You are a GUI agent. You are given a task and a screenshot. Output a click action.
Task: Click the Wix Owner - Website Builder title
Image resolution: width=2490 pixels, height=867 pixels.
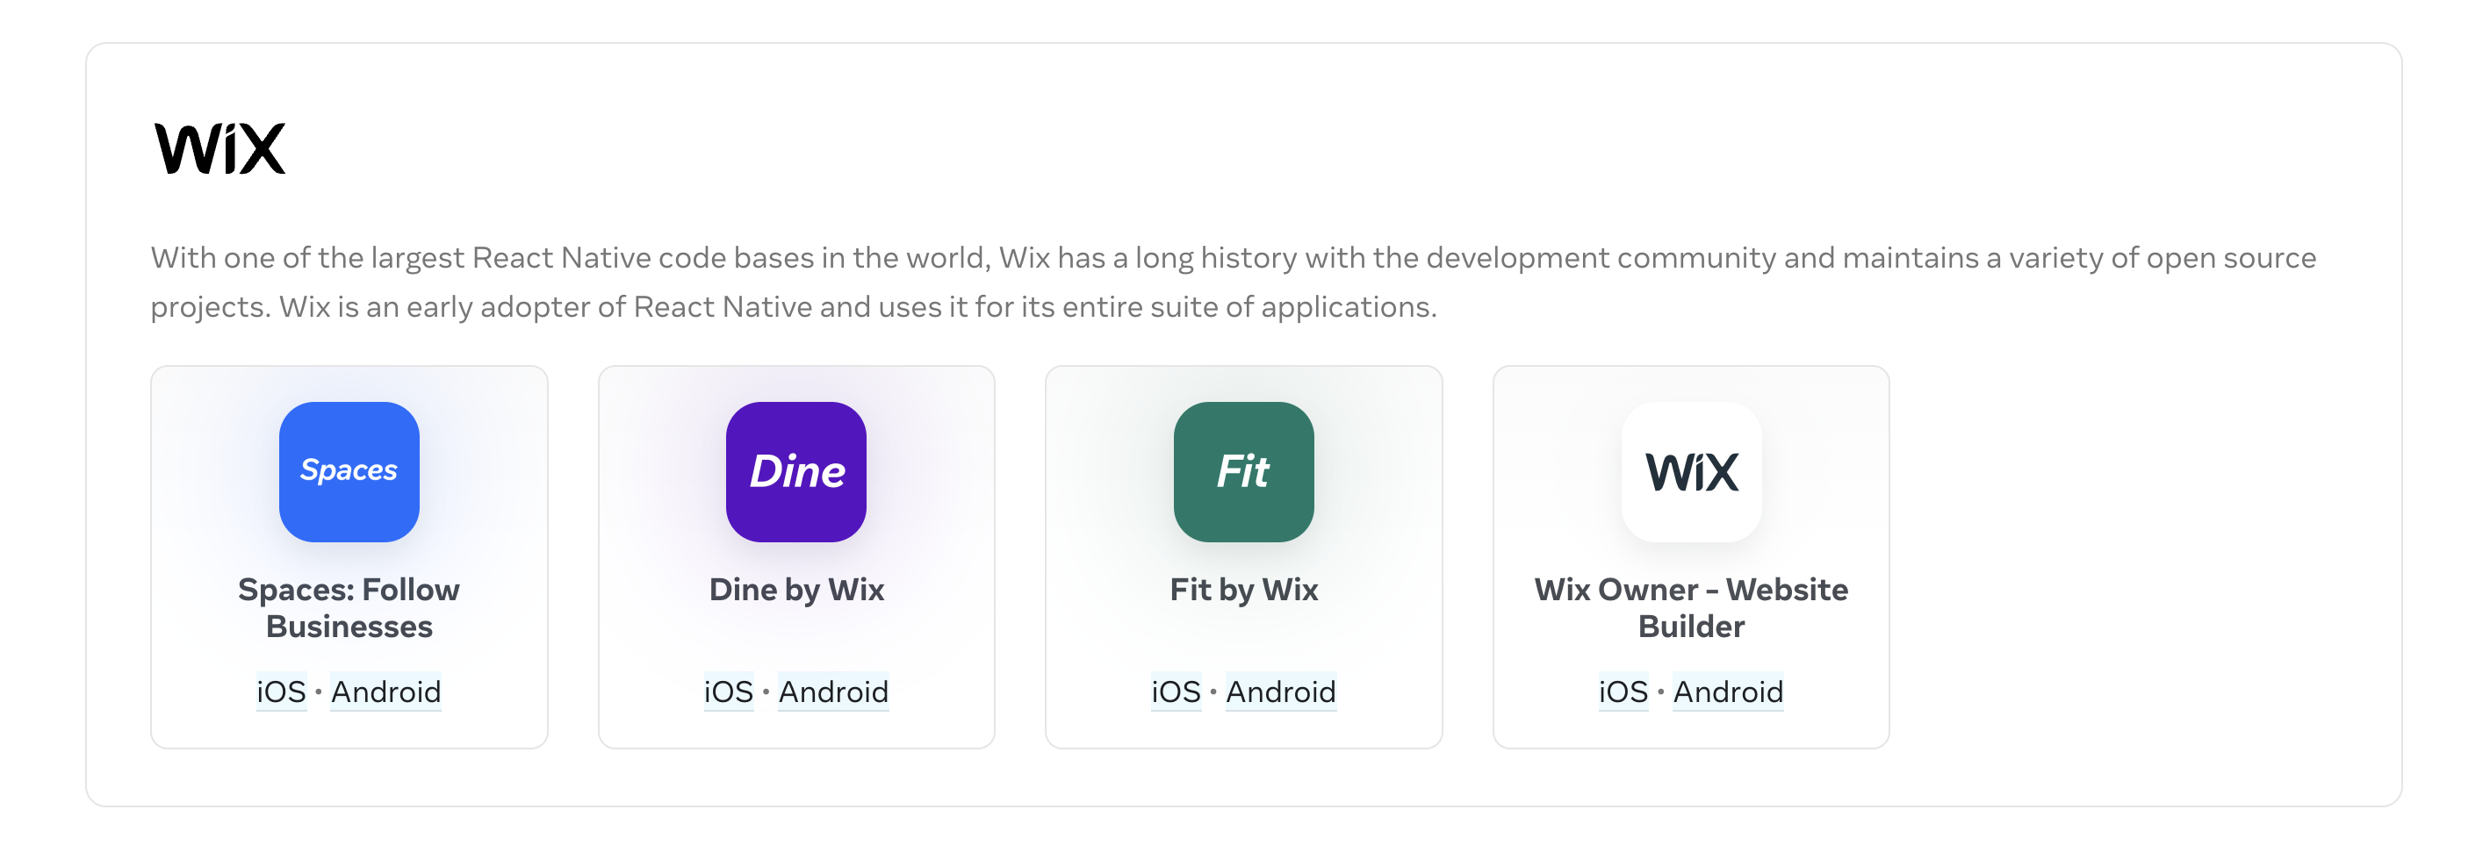tap(1691, 608)
